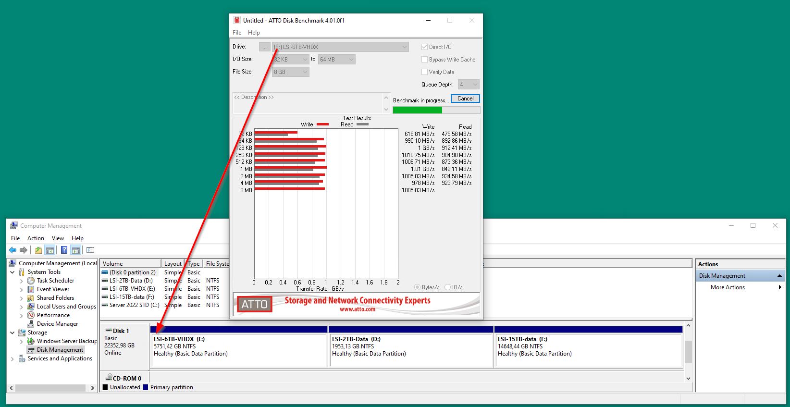Open the Queue Depth dropdown
Screen dimensions: 790x407
(469, 85)
